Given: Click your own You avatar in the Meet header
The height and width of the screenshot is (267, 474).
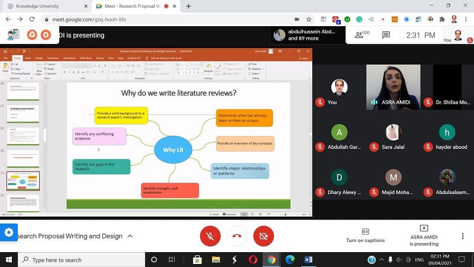Looking at the screenshot, I should (x=458, y=35).
